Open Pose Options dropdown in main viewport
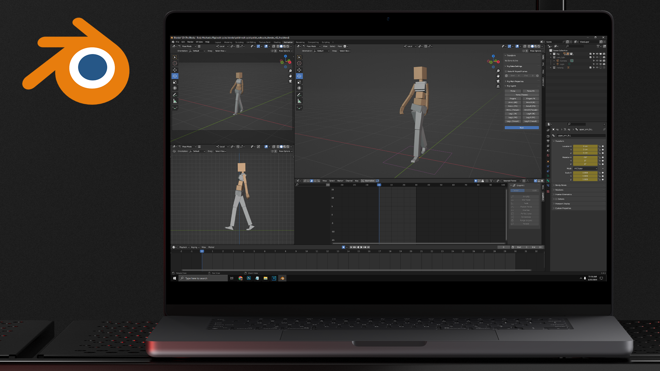 coord(537,51)
